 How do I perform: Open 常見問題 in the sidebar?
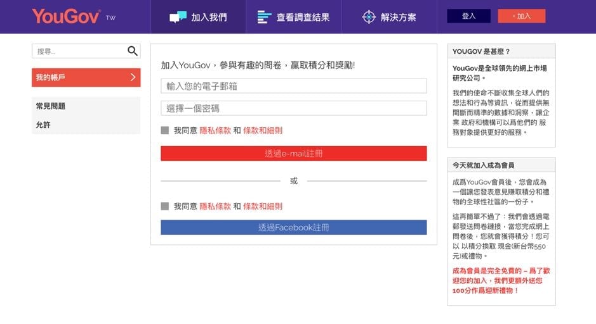pos(51,106)
